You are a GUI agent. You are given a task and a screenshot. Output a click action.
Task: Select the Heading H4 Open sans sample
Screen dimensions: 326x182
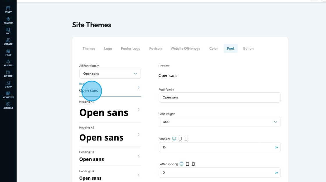[90, 178]
